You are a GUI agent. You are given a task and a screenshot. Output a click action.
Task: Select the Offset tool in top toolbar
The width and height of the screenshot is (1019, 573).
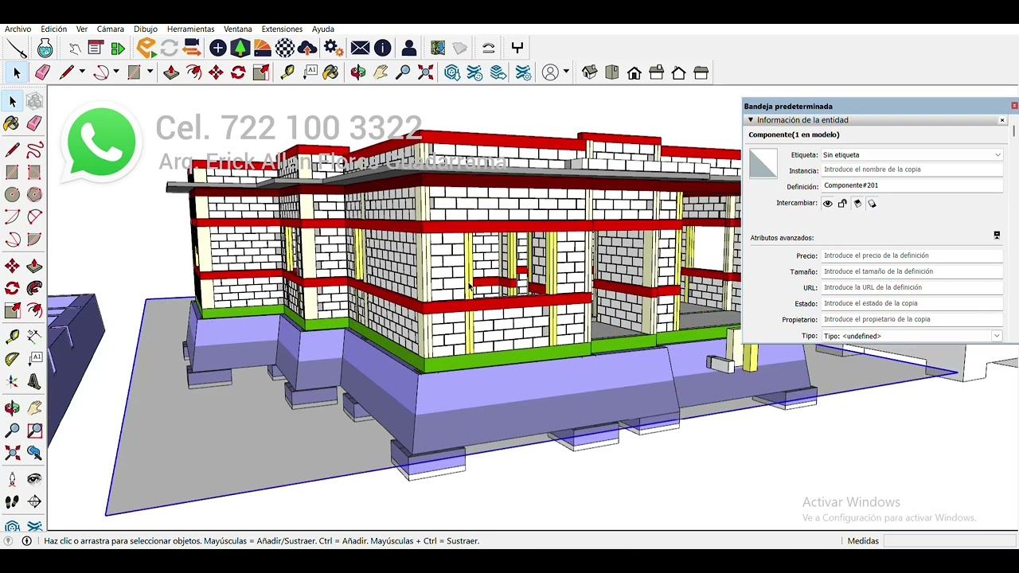click(193, 72)
